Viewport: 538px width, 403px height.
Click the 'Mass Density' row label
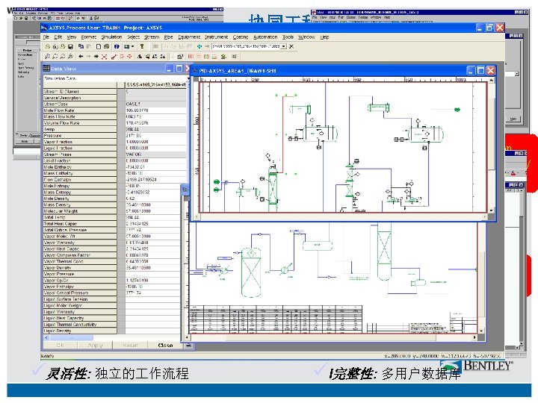point(80,205)
